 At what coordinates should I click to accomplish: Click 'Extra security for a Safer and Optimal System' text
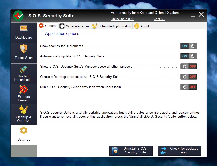click(144, 13)
